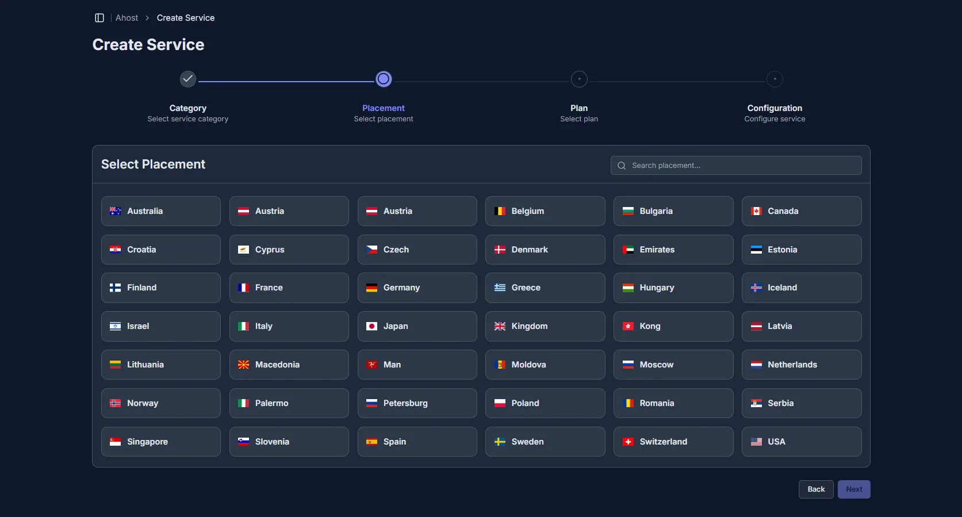Pick the Singapore placement card
The image size is (962, 517).
coord(160,442)
